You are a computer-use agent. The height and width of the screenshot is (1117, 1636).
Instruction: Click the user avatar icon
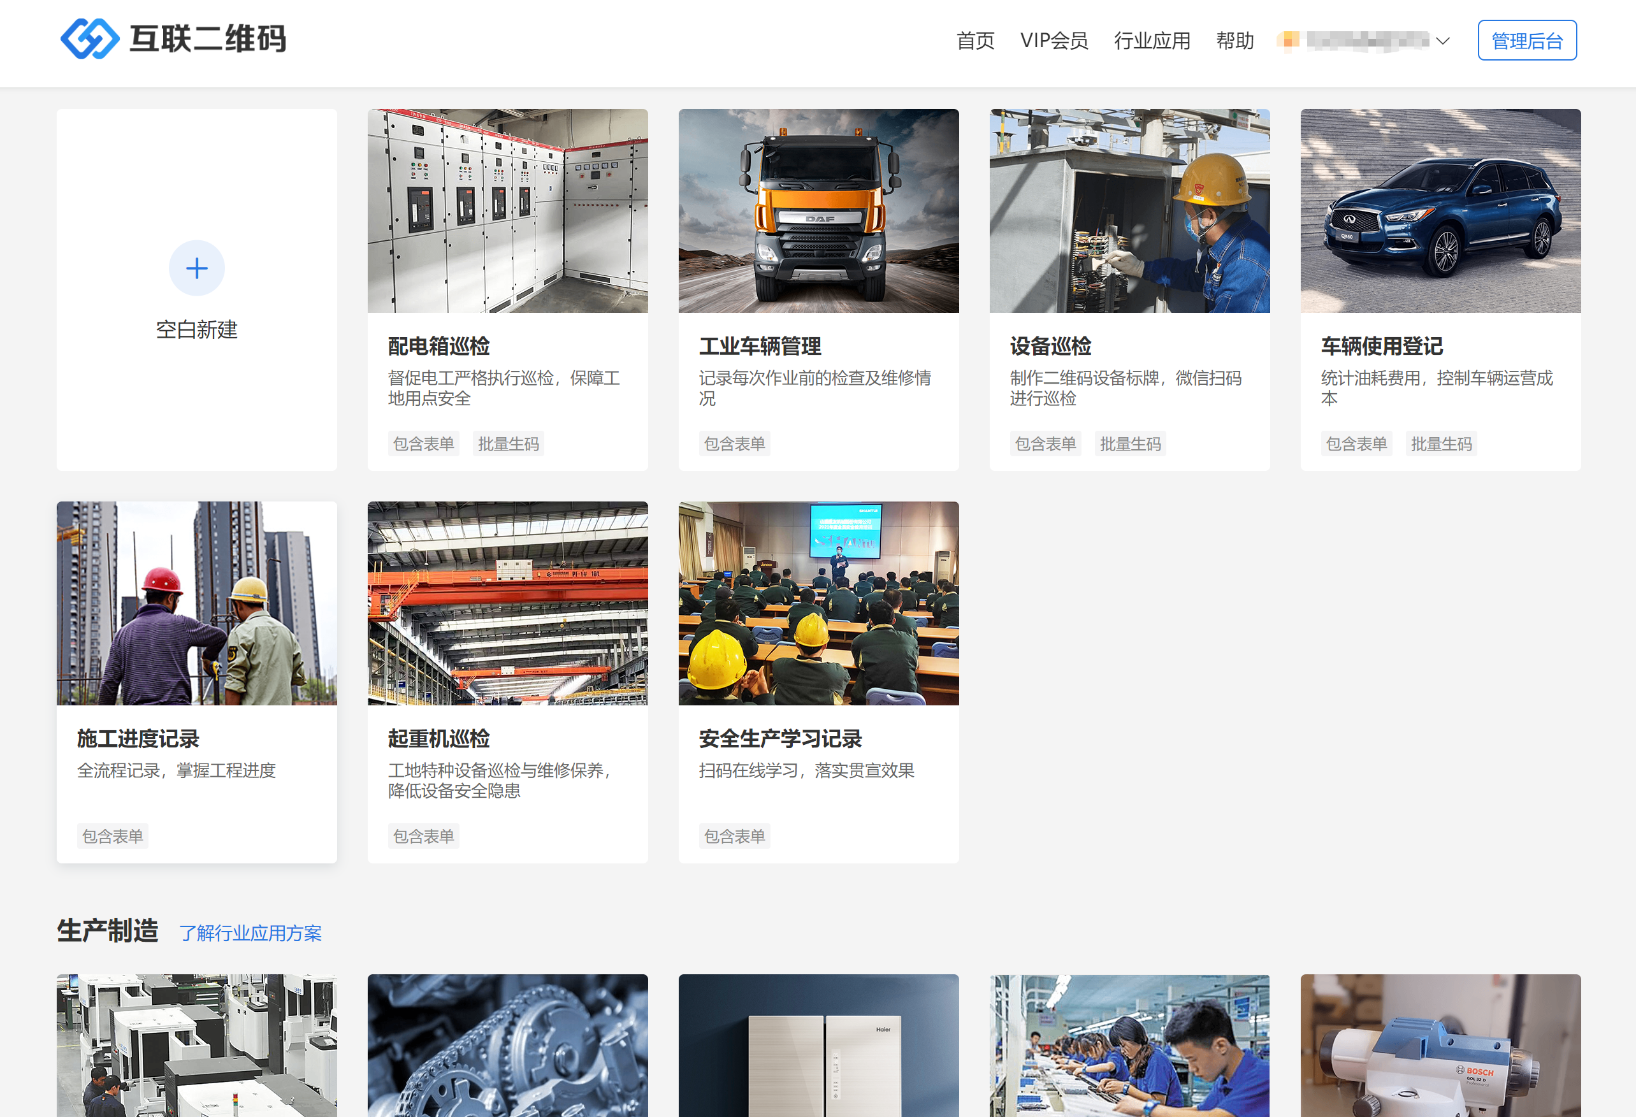click(1289, 40)
